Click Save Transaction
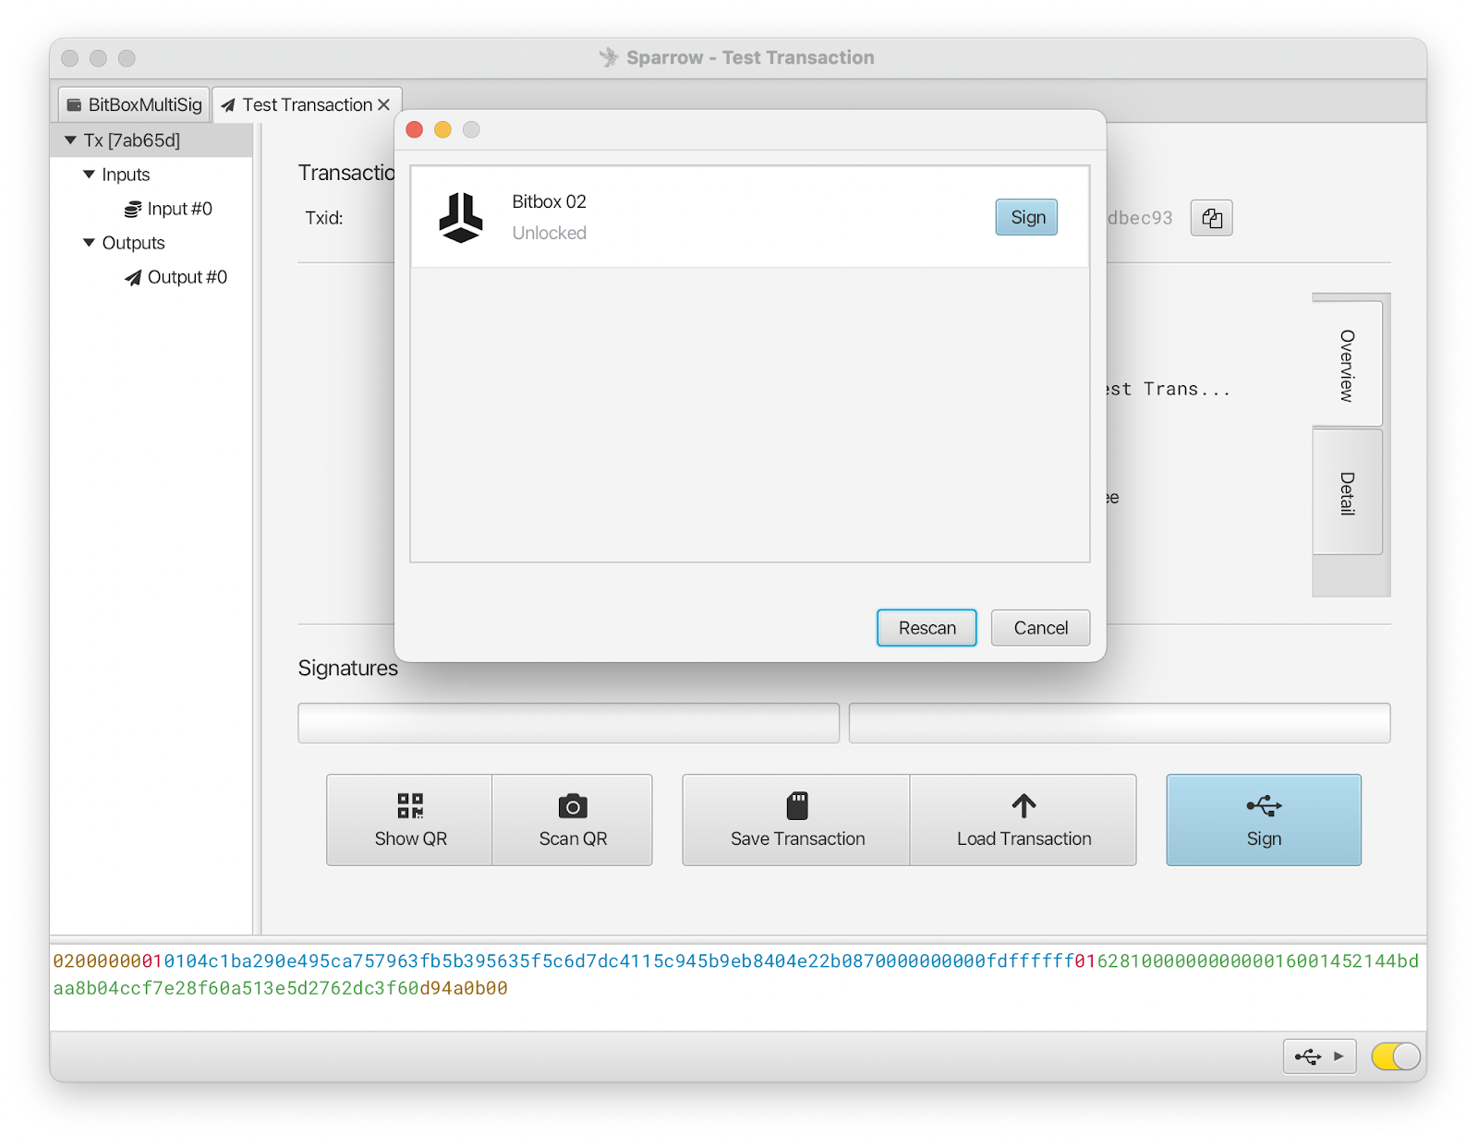Viewport: 1478px width, 1146px height. coord(796,820)
